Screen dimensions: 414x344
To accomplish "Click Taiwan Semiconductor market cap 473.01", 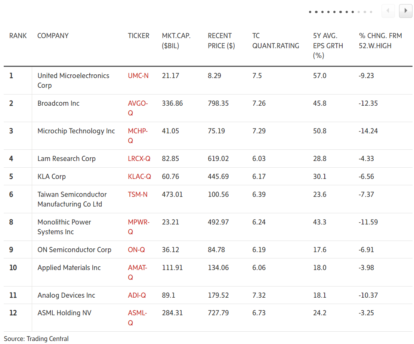I will (172, 195).
